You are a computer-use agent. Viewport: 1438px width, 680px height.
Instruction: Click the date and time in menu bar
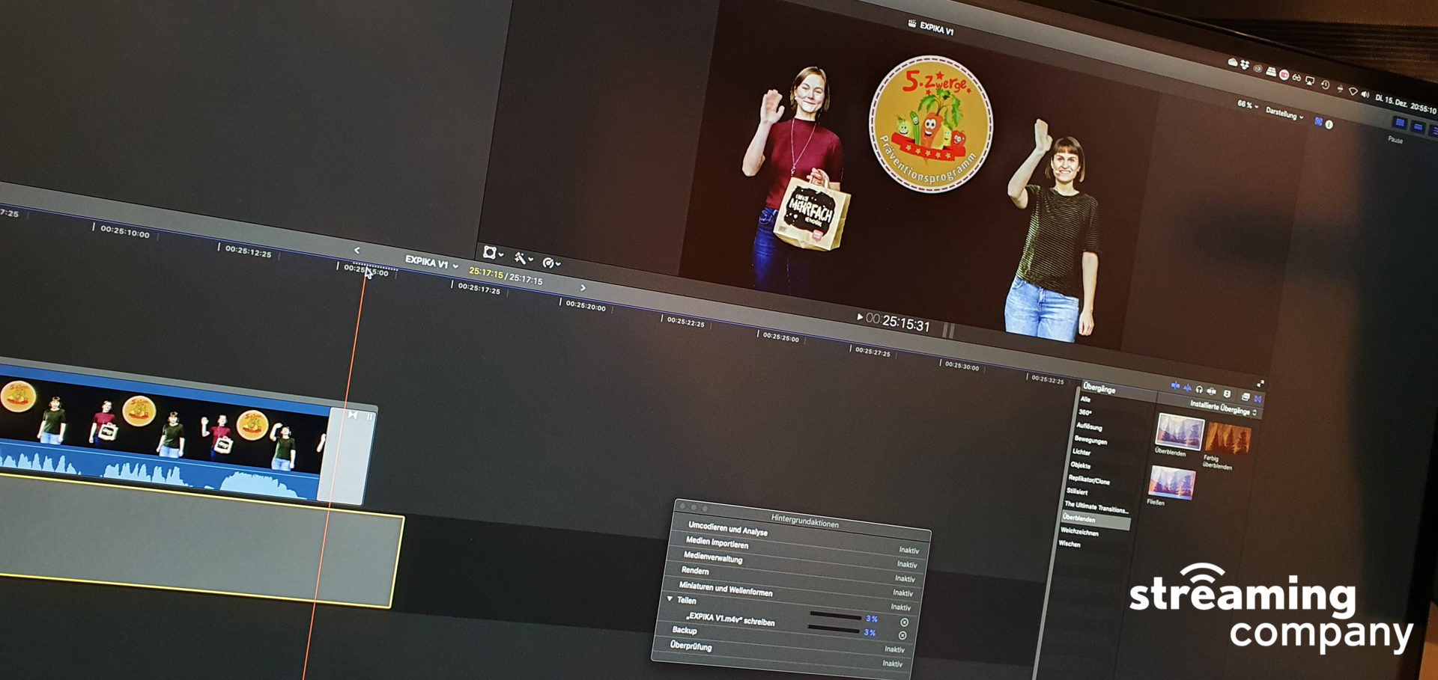click(x=1406, y=105)
